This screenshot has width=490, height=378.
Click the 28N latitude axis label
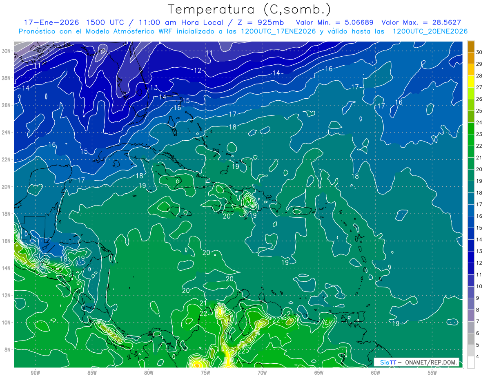(x=6, y=78)
